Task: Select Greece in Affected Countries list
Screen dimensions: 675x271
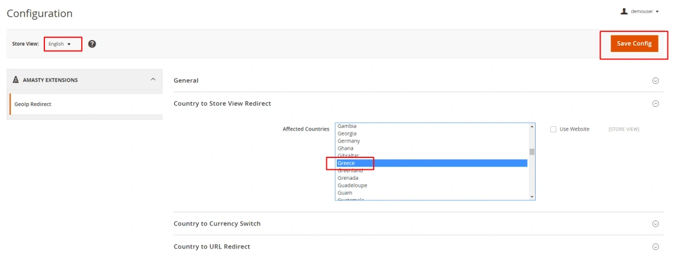Action: [346, 163]
